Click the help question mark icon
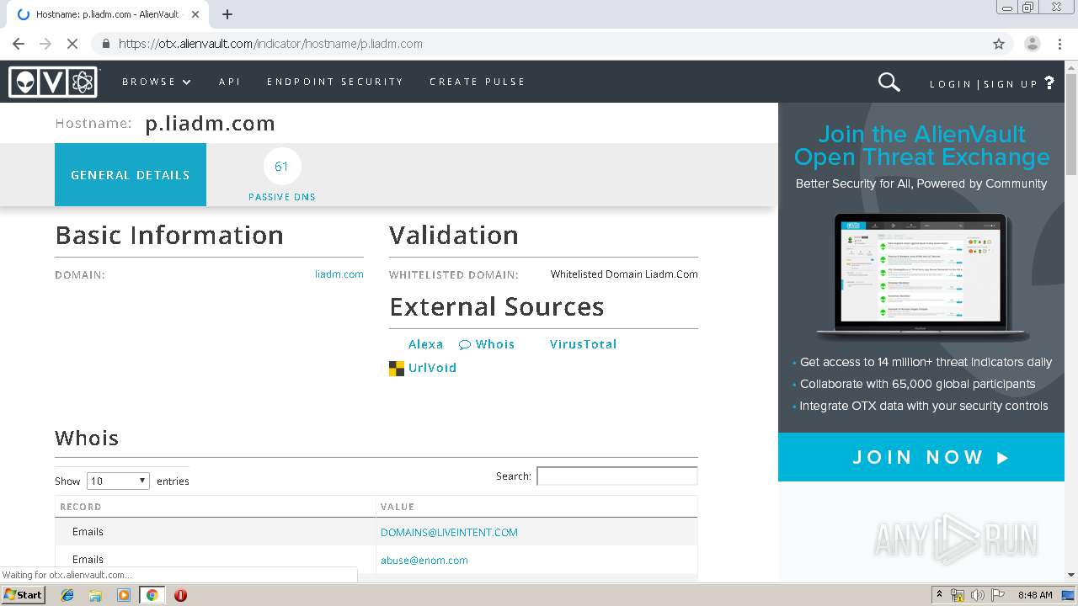 click(x=1049, y=82)
